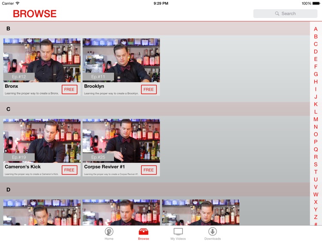This screenshot has height=241, width=322.
Task: Jump to letter L in index
Action: [x=316, y=112]
